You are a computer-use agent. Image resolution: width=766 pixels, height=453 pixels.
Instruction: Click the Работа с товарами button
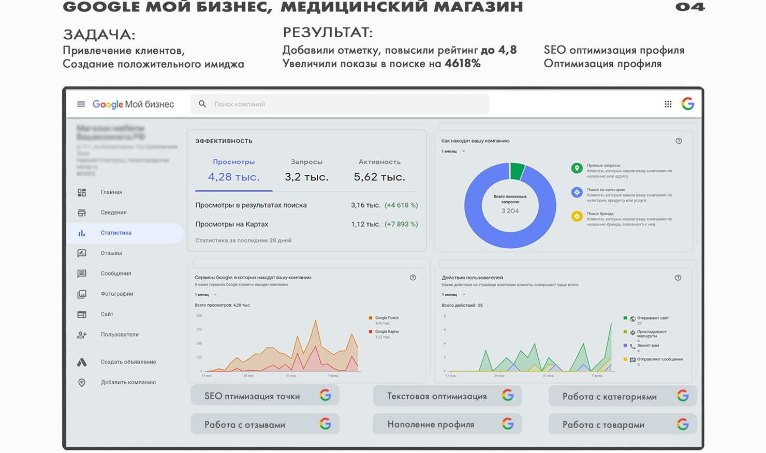click(623, 424)
